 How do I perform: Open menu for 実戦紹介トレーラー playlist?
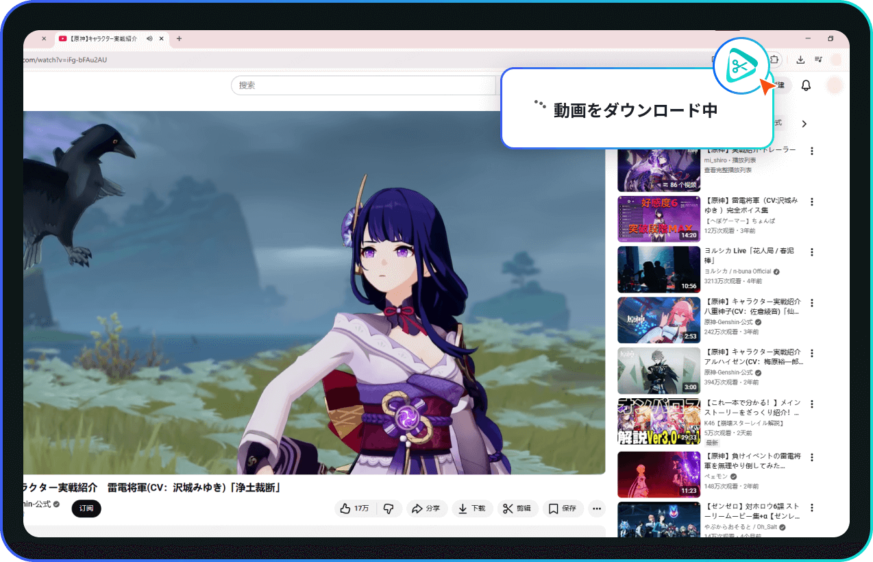pos(812,151)
